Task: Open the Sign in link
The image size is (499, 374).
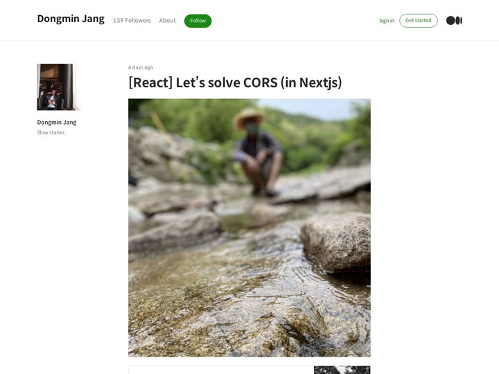Action: 387,21
